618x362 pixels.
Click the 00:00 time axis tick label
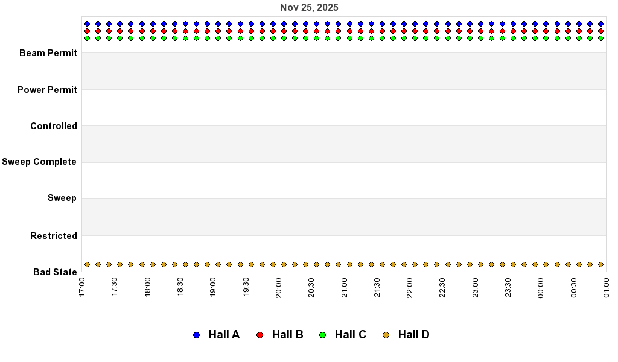pos(541,285)
